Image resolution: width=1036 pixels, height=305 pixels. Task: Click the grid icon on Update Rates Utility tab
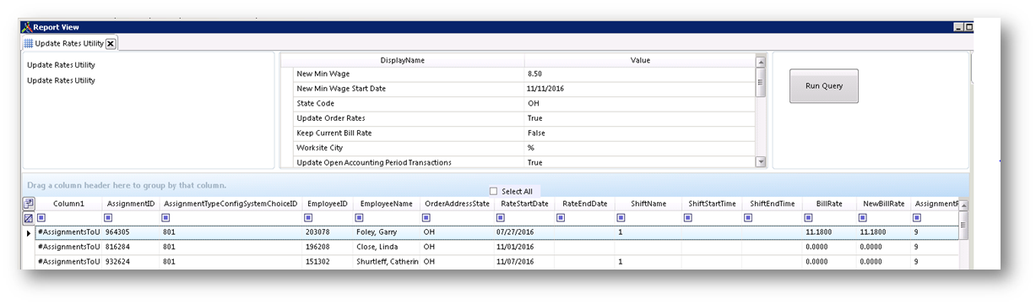(x=28, y=44)
